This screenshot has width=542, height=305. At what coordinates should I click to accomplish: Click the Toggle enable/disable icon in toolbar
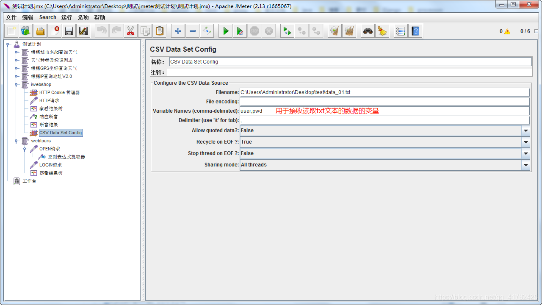pyautogui.click(x=207, y=31)
